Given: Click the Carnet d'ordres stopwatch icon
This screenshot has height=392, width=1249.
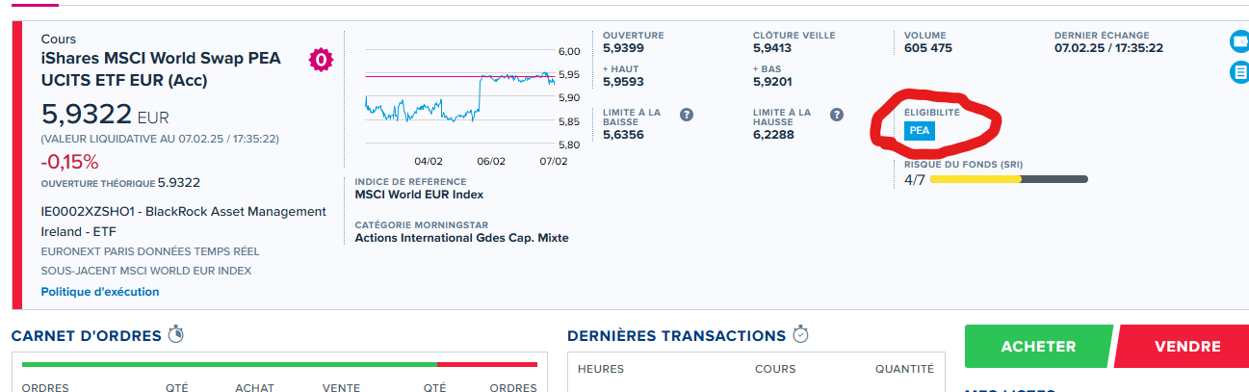Looking at the screenshot, I should click(175, 335).
